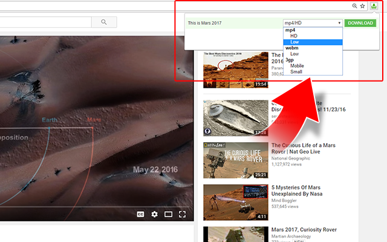Open the mp4/HD format dropdown
Viewport: 387px width, 242px height.
[x=313, y=23]
